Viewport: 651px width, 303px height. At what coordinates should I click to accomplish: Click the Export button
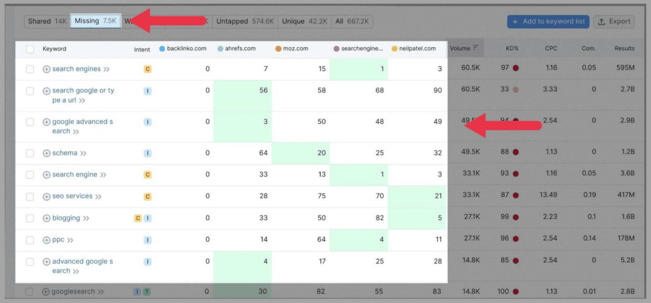tap(614, 21)
